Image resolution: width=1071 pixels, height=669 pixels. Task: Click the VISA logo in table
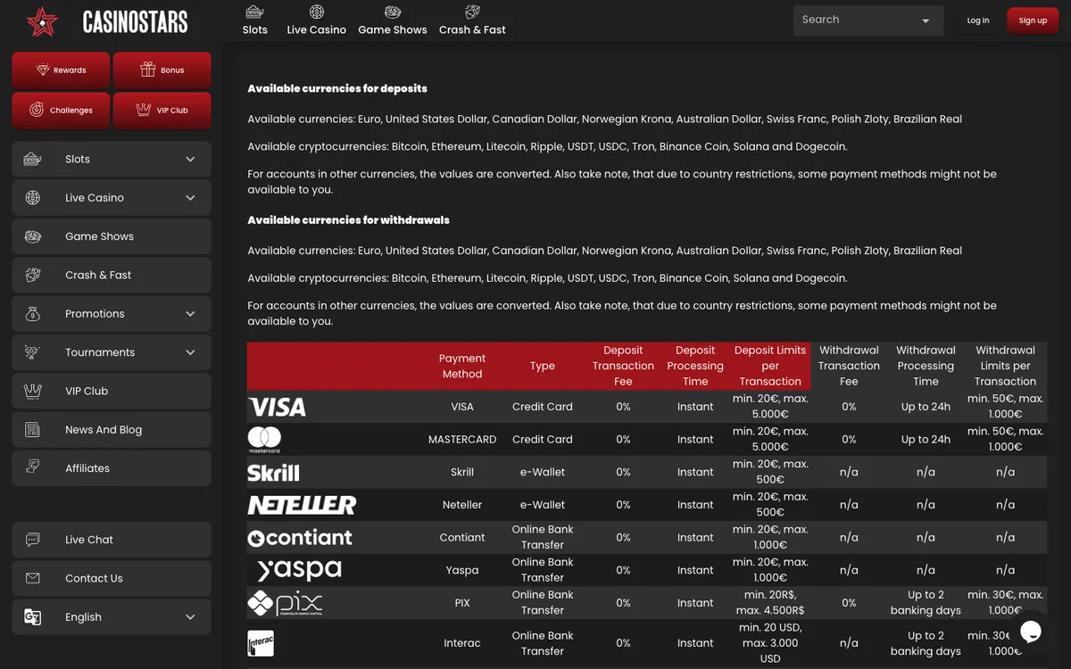277,408
